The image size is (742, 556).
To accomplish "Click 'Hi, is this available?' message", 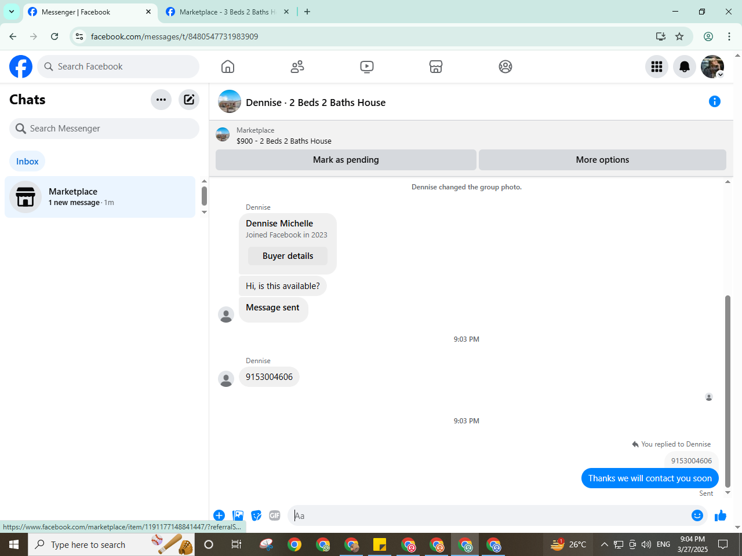I will (x=283, y=286).
